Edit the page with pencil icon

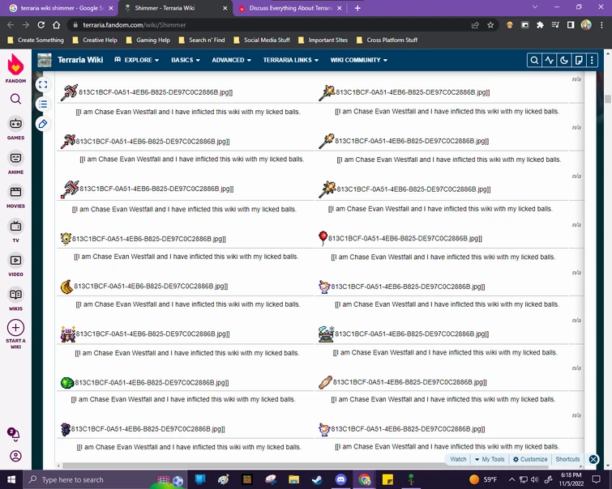pyautogui.click(x=43, y=124)
